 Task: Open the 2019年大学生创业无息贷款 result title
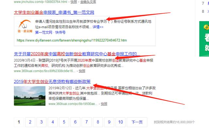click(x=52, y=81)
